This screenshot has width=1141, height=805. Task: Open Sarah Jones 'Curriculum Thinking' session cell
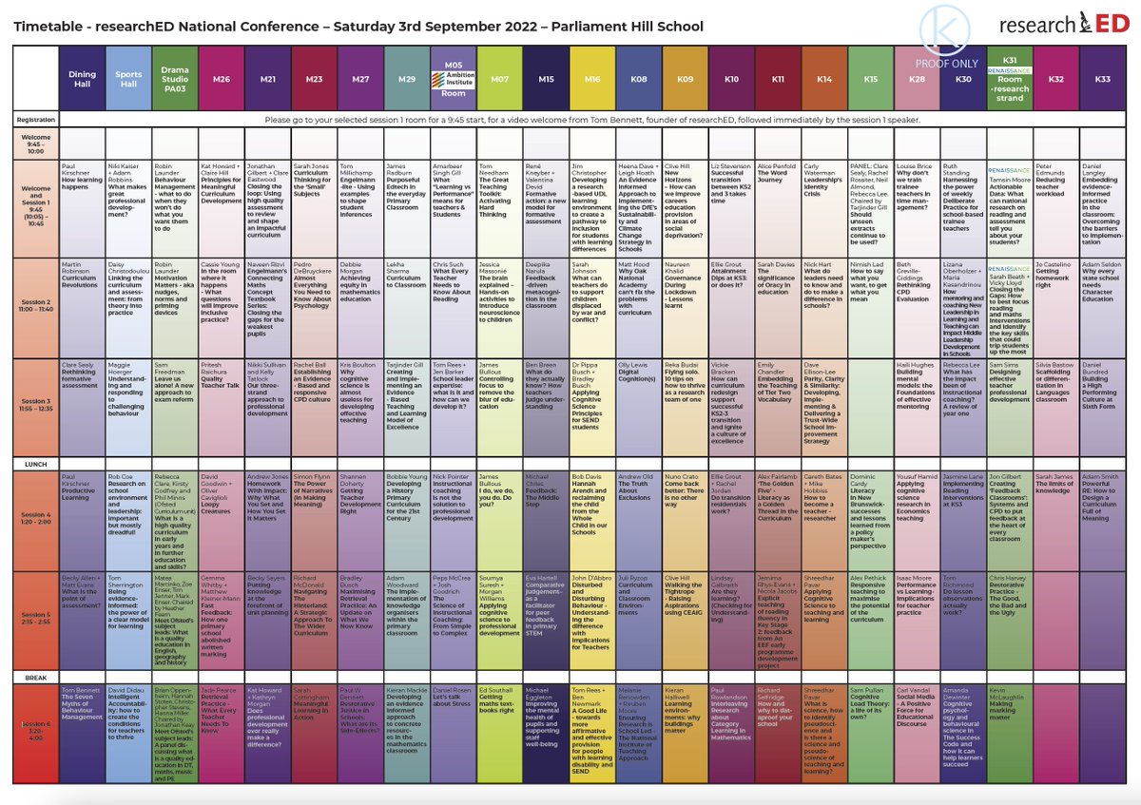coord(314,208)
